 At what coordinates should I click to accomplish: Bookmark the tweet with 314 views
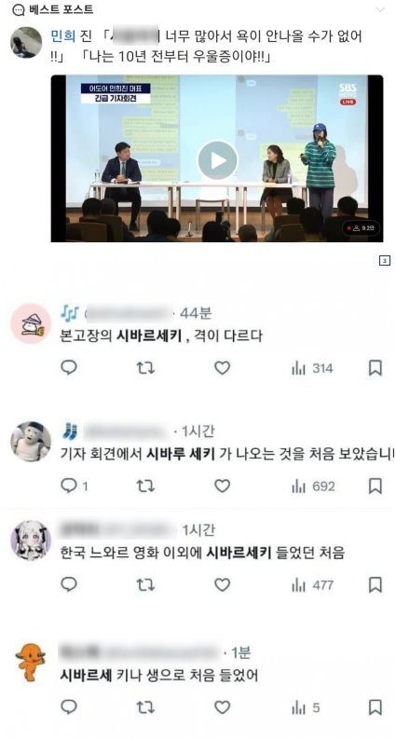coord(375,367)
